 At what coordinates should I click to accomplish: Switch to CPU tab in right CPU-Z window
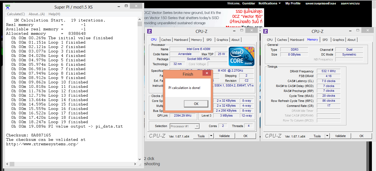[x=270, y=40]
